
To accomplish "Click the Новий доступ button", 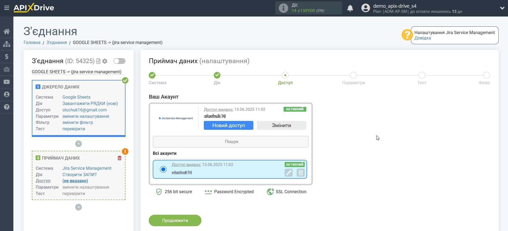I will click(x=228, y=125).
